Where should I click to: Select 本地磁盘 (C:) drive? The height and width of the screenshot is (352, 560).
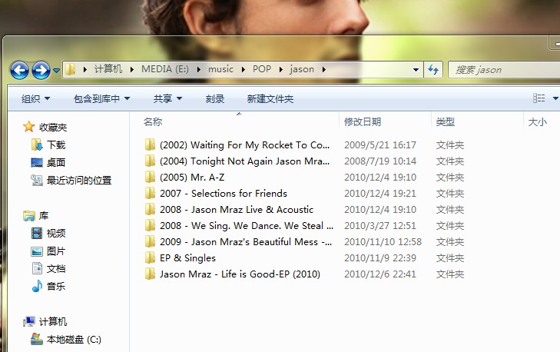click(74, 339)
